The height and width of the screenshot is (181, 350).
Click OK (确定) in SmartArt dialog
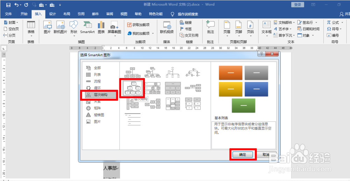[x=243, y=155]
